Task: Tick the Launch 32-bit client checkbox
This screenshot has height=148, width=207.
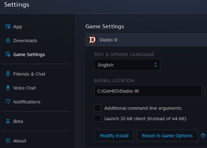Action: pos(97,118)
